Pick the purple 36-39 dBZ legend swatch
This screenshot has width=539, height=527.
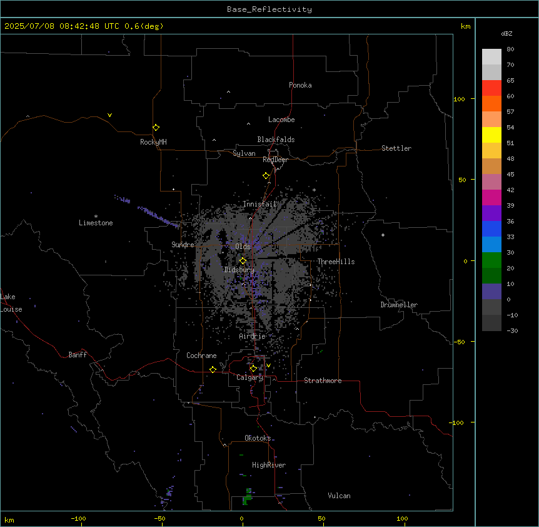click(491, 213)
